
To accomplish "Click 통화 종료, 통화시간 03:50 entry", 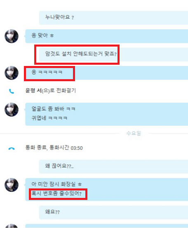I will [x=54, y=148].
